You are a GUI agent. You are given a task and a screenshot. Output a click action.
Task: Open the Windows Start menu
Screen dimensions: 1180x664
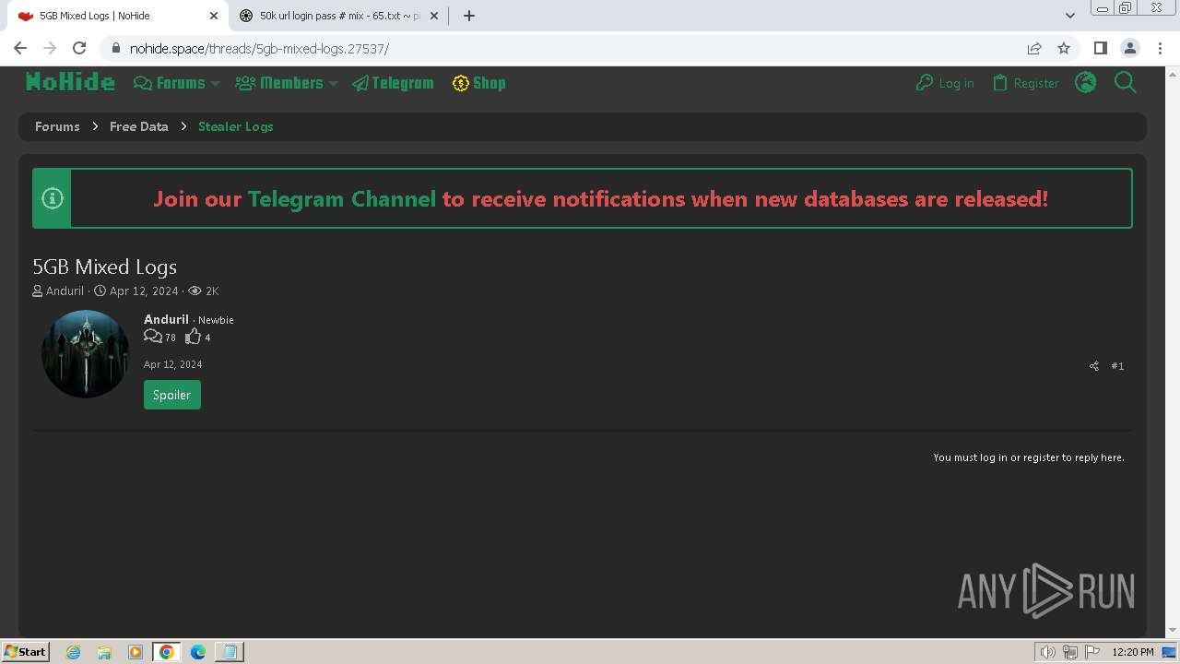(25, 651)
